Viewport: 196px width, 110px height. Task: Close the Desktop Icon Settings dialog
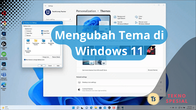point(61,23)
